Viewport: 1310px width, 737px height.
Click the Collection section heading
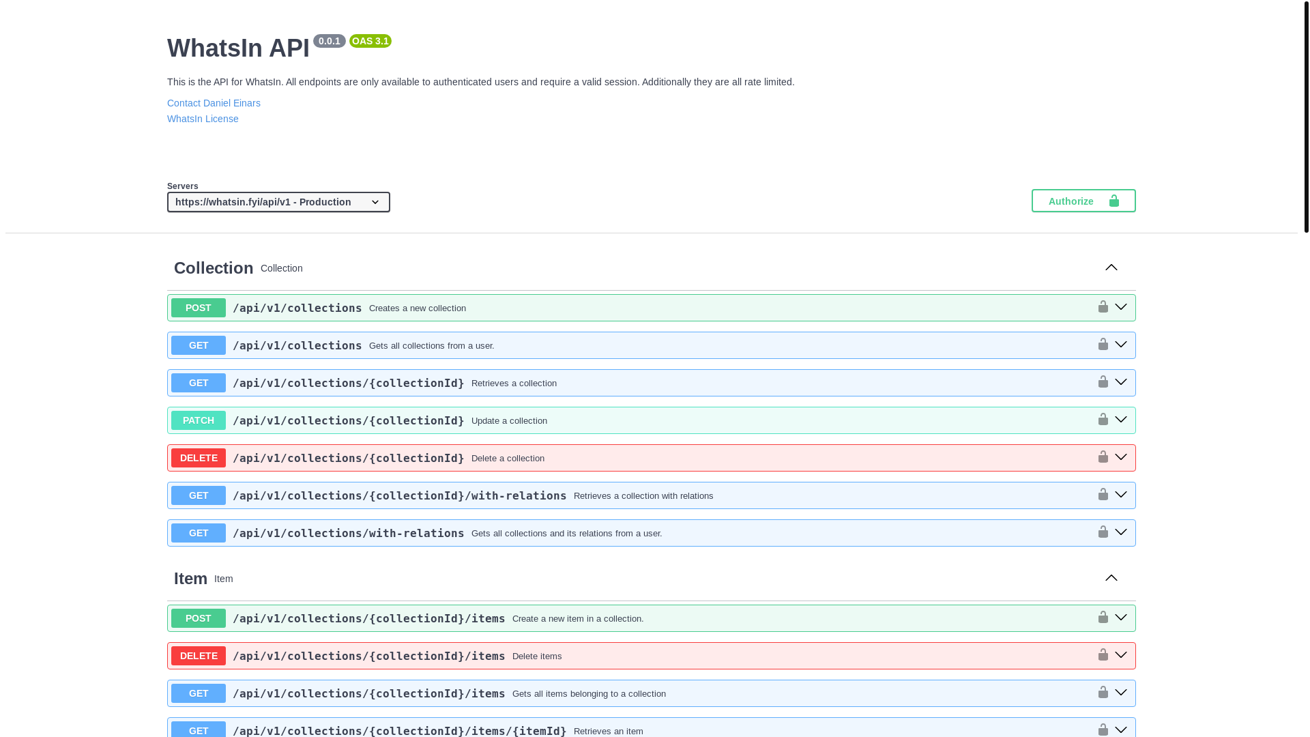(214, 268)
